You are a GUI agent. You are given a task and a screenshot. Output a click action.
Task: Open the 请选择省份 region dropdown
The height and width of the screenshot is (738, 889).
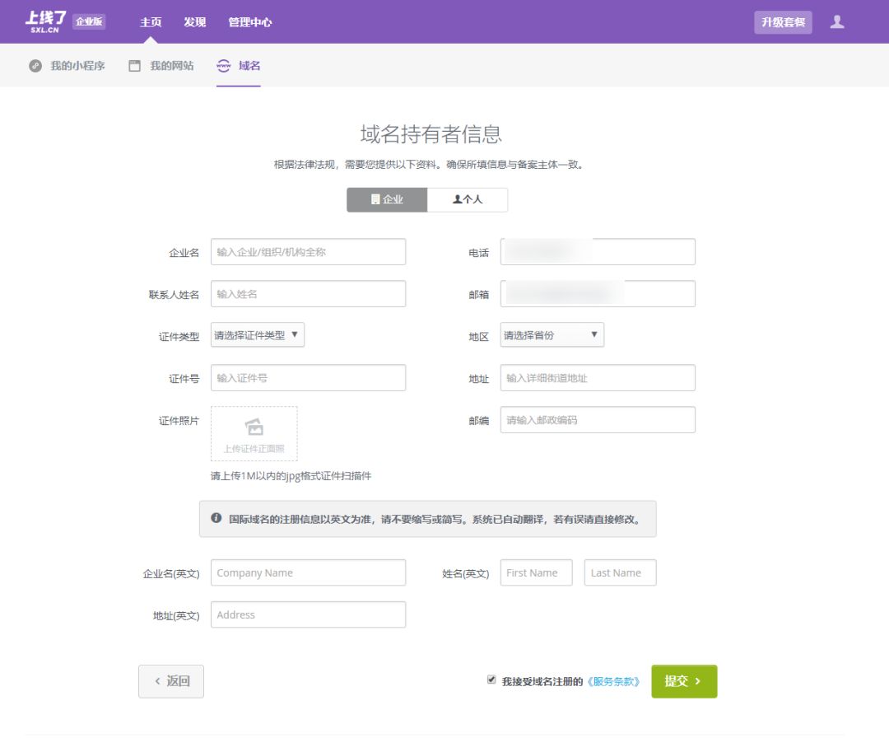552,334
